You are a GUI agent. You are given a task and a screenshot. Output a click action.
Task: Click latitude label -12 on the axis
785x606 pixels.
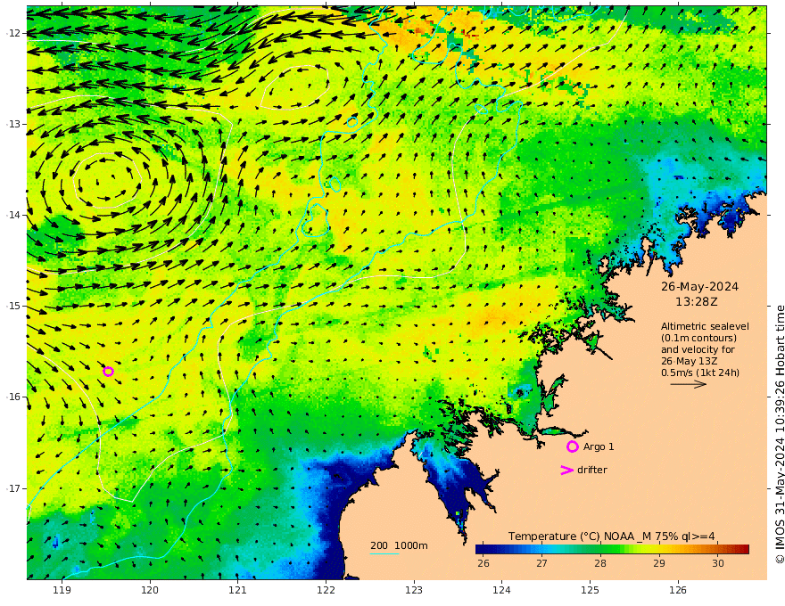click(13, 33)
